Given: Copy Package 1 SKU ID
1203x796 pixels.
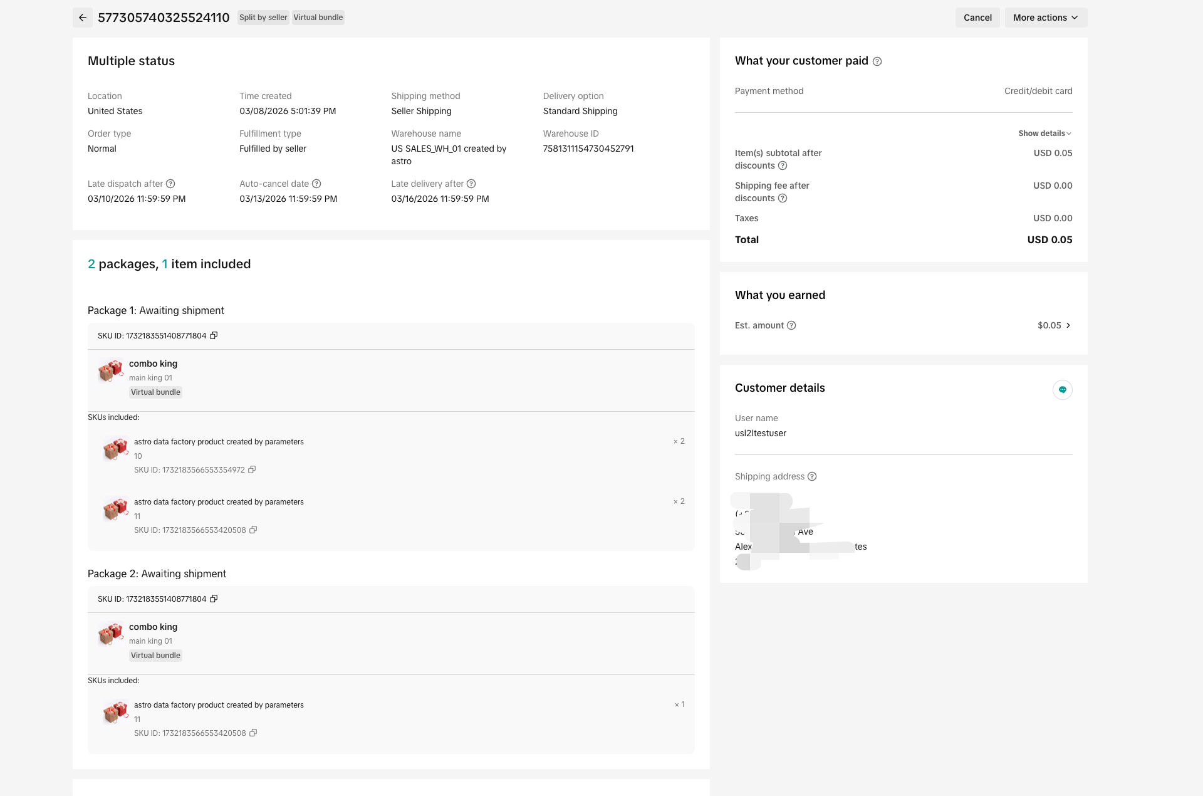Looking at the screenshot, I should (214, 336).
